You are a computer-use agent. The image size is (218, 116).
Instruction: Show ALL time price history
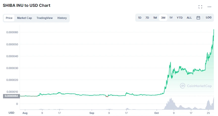tap(189, 18)
